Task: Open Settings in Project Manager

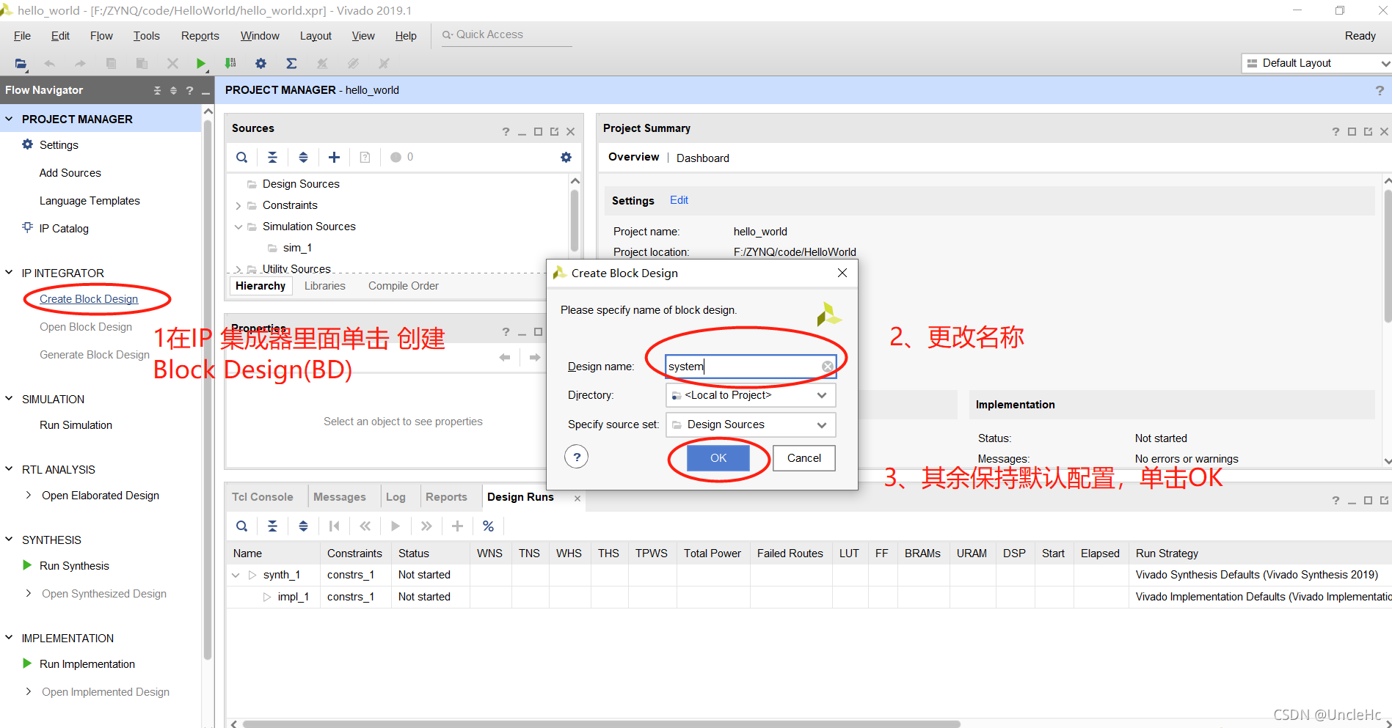Action: pos(59,145)
